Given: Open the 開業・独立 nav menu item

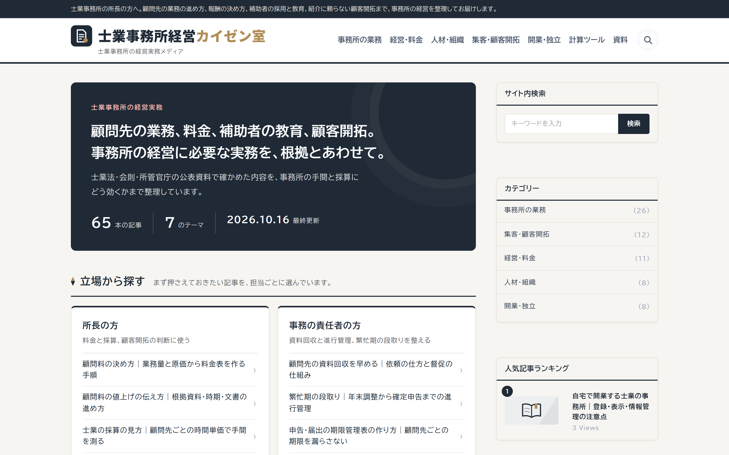Looking at the screenshot, I should click(x=544, y=40).
